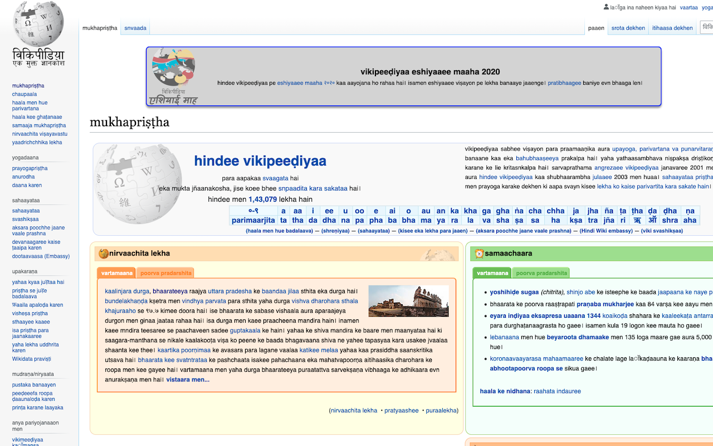
Task: Open haala kee ghatanaae sidebar link
Action: click(x=37, y=117)
